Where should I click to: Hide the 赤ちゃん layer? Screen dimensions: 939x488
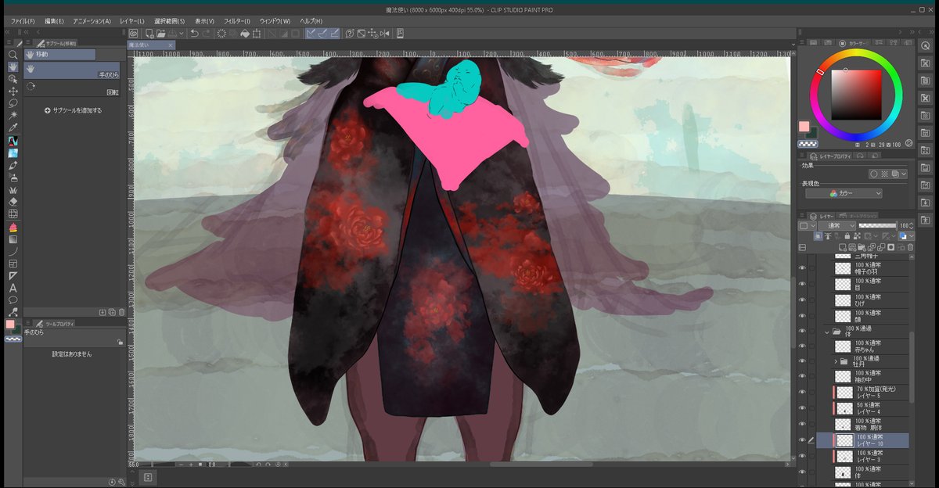tap(802, 346)
